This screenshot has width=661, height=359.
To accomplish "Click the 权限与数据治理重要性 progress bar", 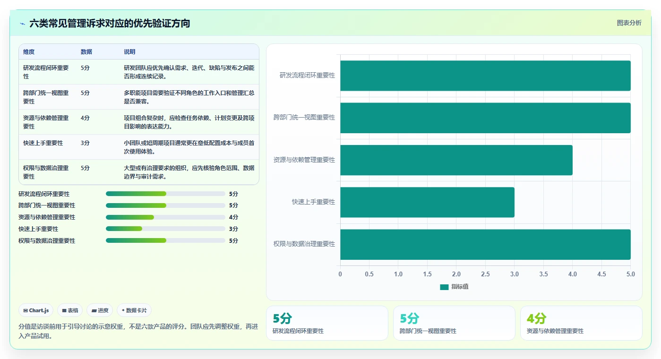I will tap(165, 241).
